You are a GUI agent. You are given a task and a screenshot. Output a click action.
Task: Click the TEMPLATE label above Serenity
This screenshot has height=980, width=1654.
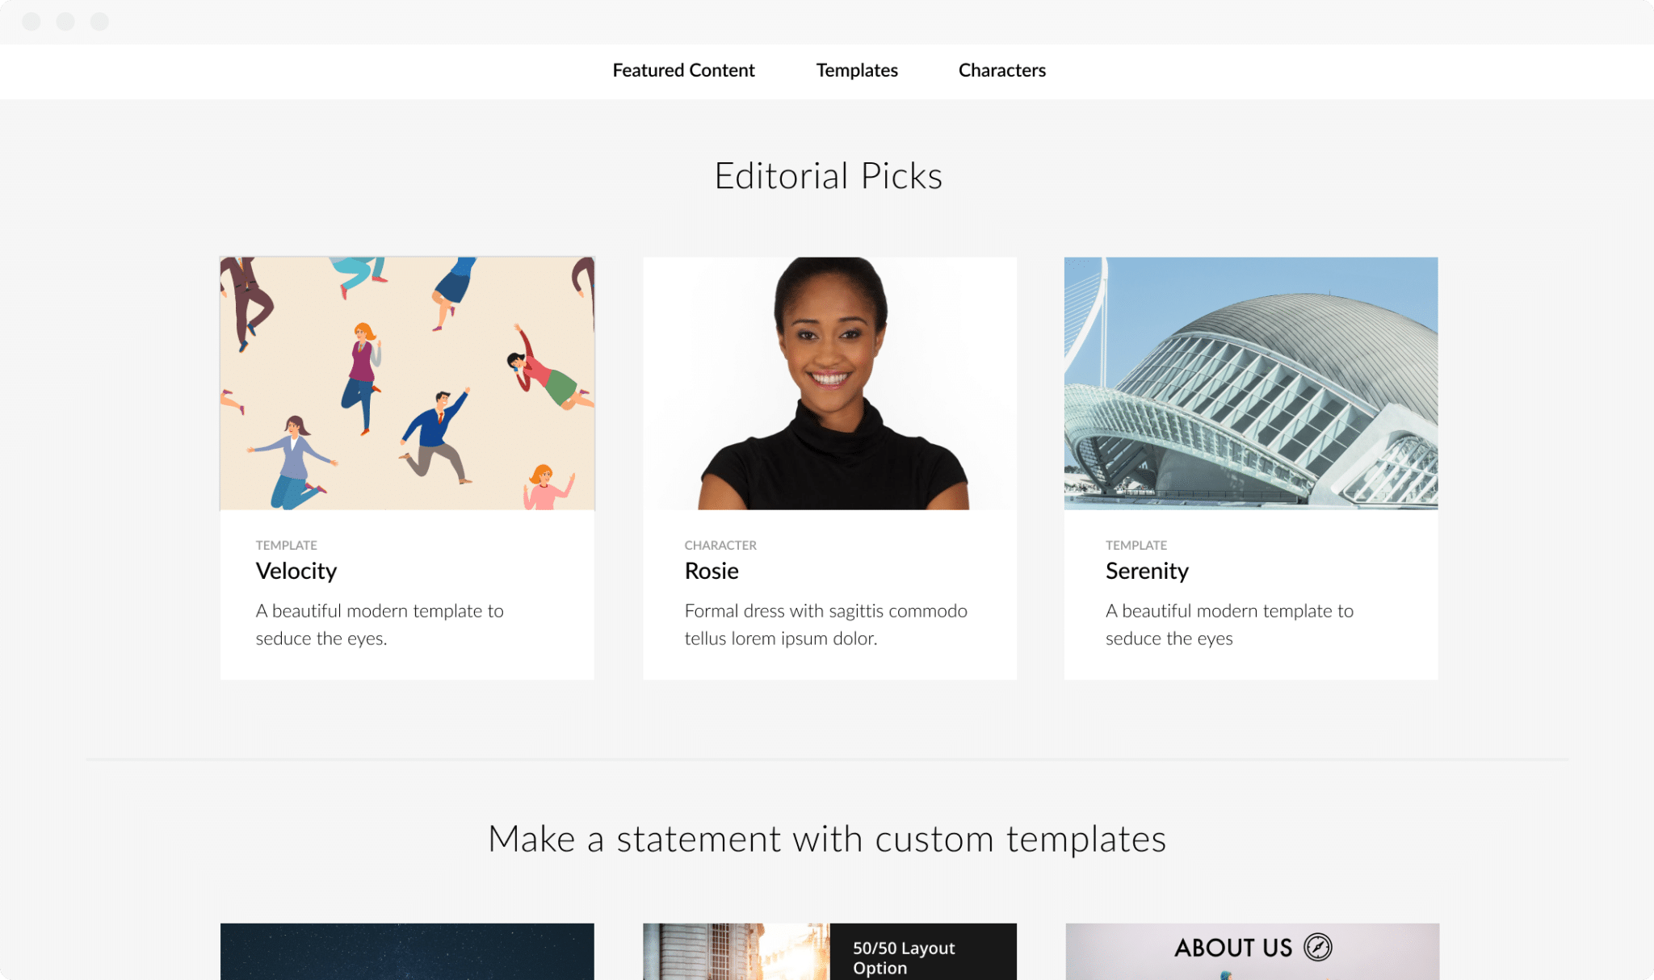pyautogui.click(x=1136, y=545)
